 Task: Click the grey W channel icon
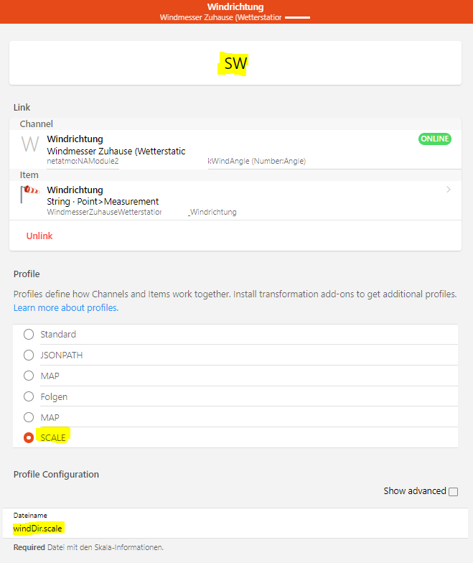29,144
